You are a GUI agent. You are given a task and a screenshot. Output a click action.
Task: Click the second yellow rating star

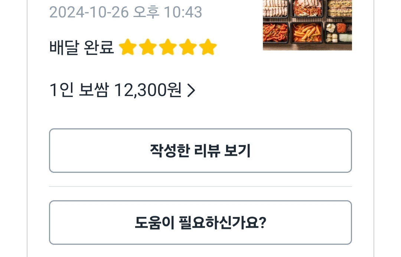(147, 48)
